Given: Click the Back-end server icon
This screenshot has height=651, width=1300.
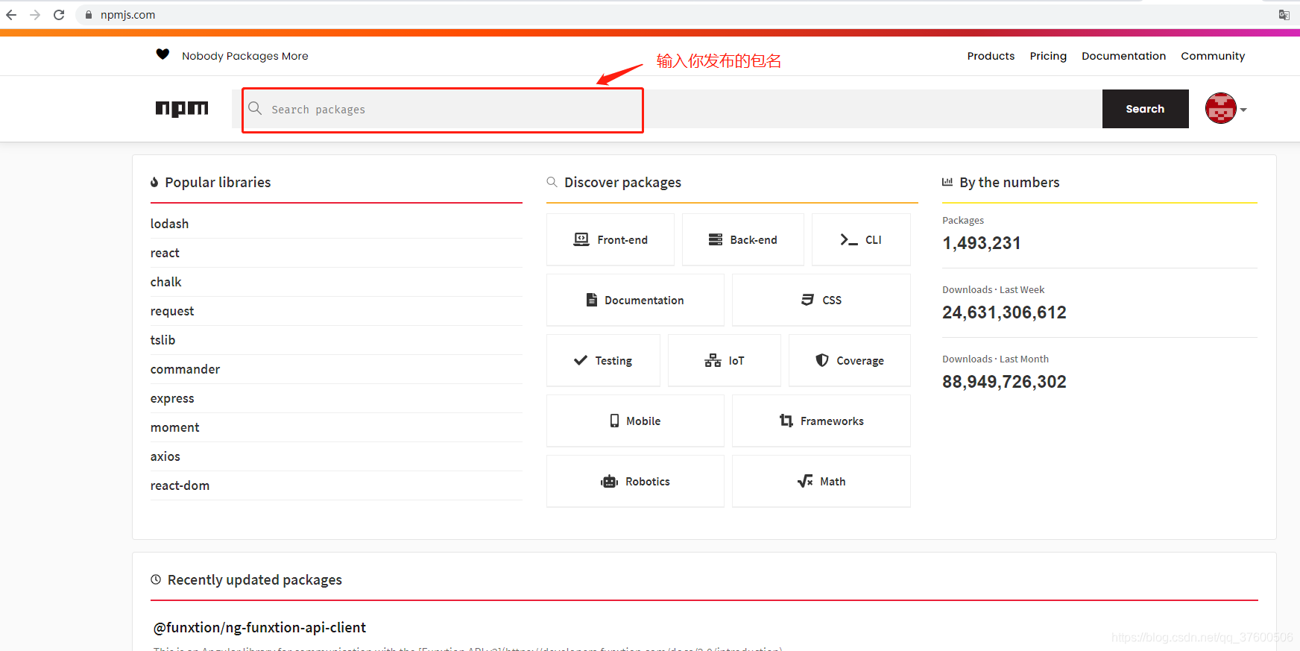Looking at the screenshot, I should tap(716, 239).
